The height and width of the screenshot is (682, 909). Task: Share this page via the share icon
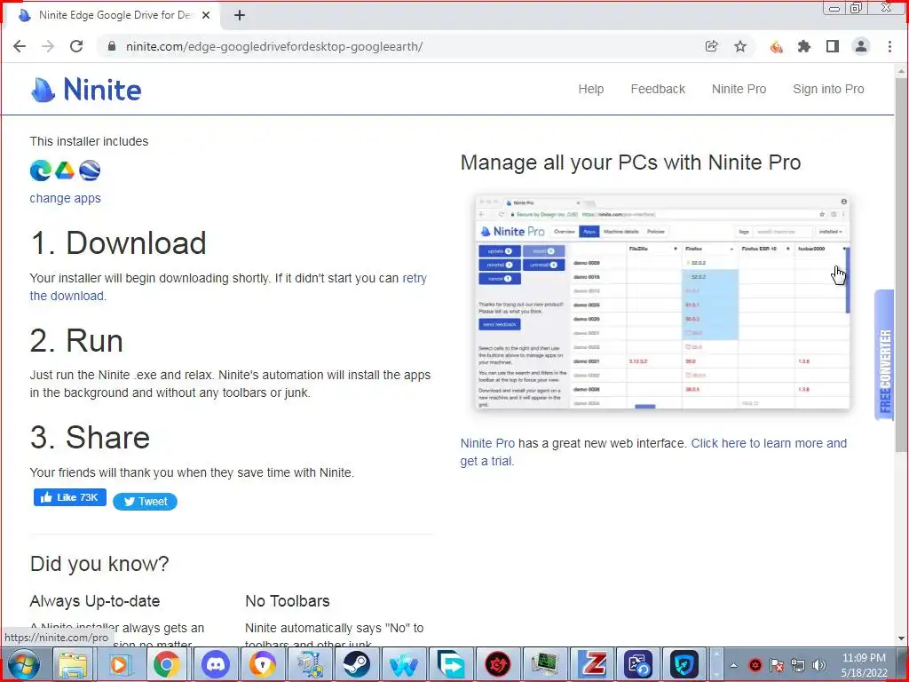point(711,46)
